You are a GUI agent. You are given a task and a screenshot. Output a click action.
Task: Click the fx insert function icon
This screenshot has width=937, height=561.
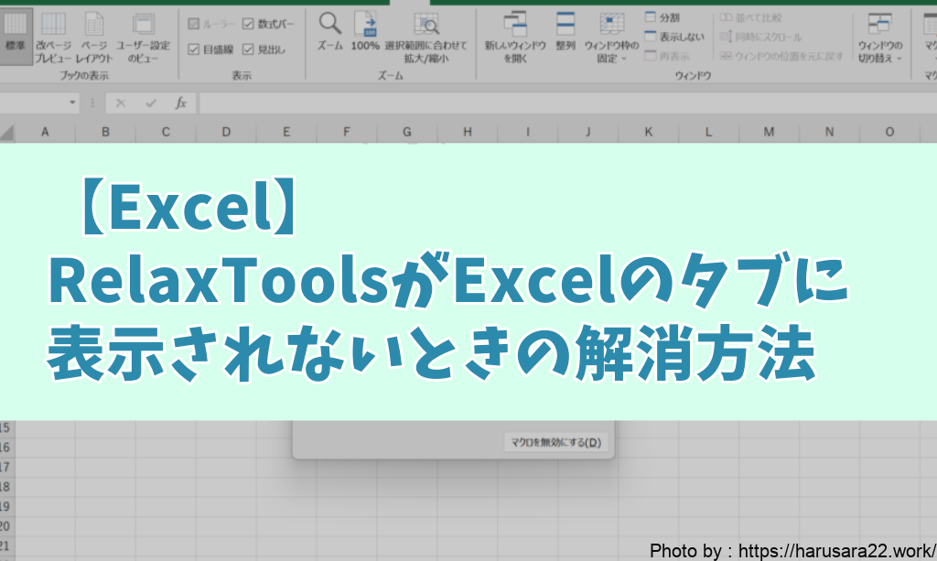(x=181, y=103)
